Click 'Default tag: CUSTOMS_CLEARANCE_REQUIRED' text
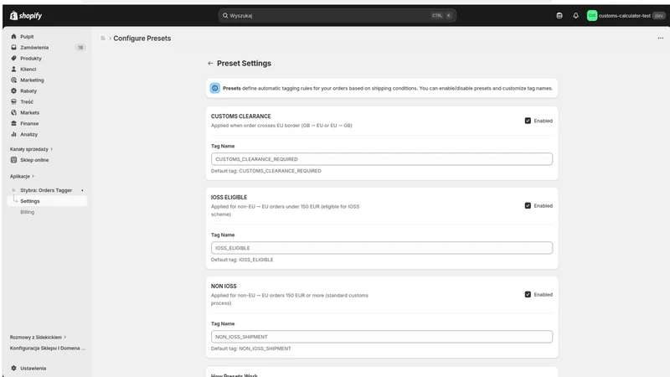Screen dimensions: 670x377 coord(265,171)
